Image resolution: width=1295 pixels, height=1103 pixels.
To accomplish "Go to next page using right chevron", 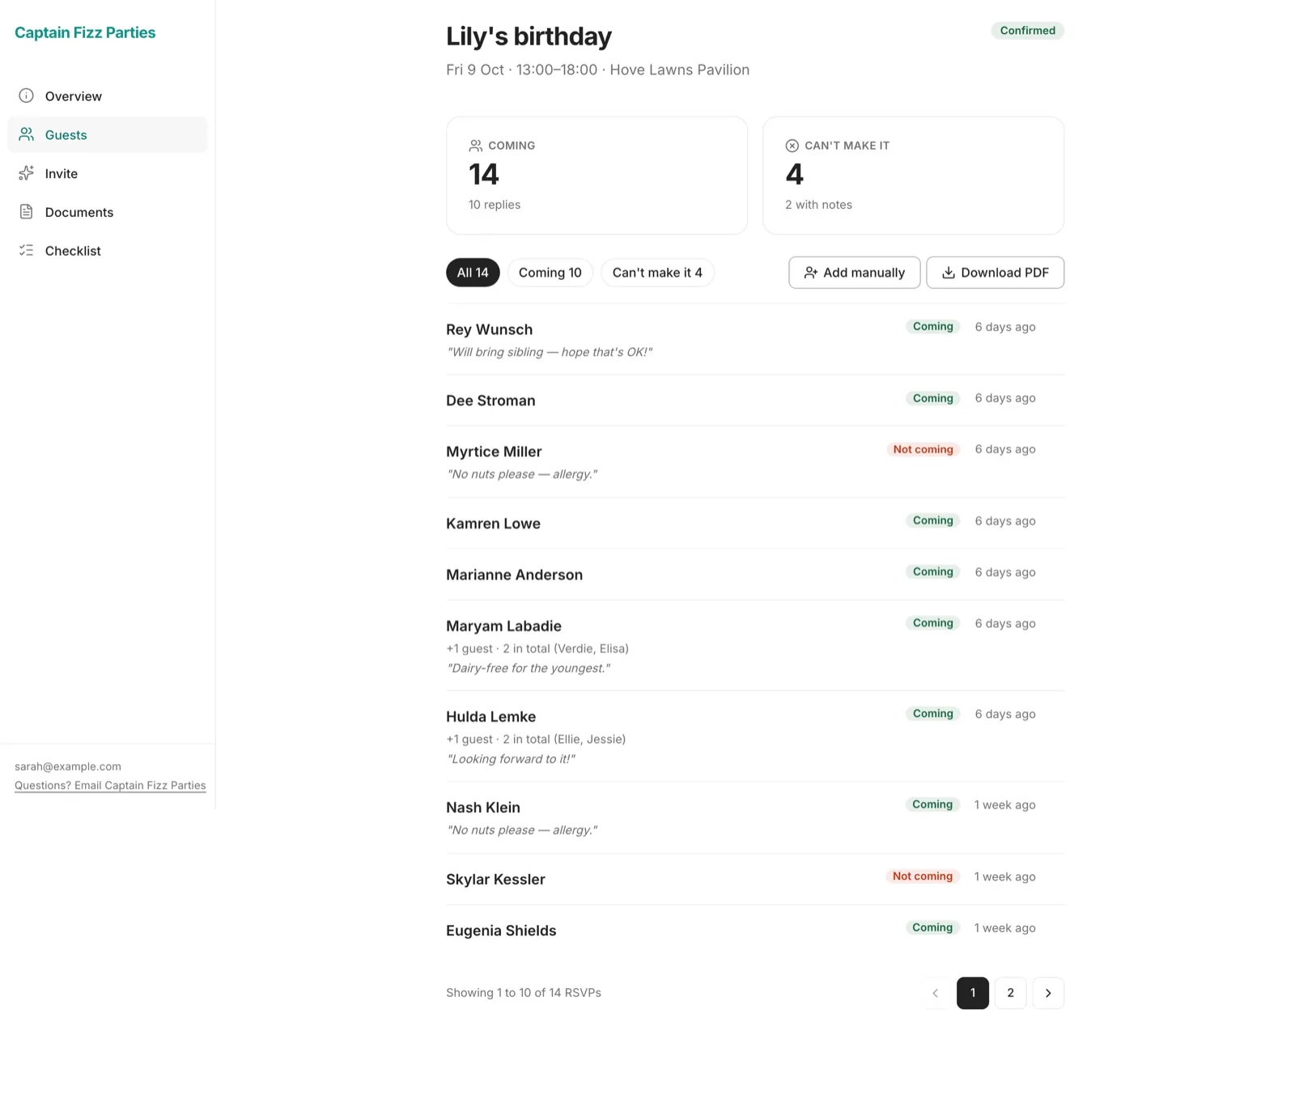I will (1048, 993).
